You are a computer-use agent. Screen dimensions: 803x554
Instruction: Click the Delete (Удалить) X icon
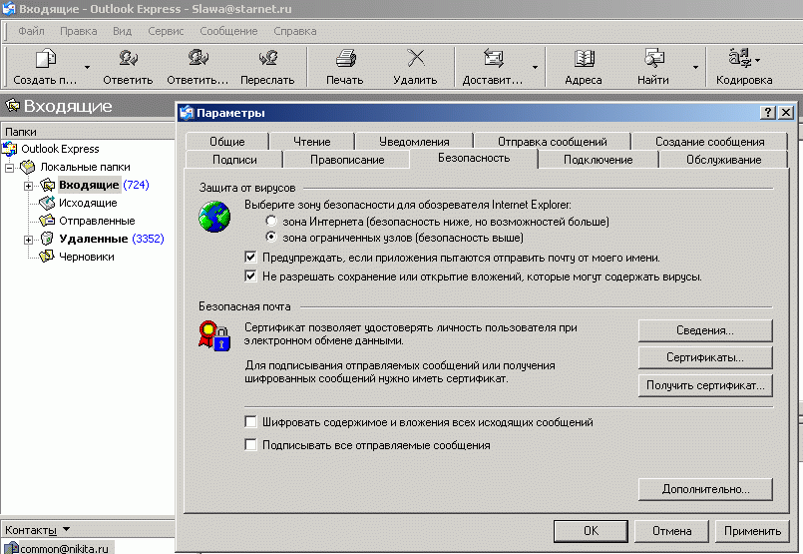point(415,58)
